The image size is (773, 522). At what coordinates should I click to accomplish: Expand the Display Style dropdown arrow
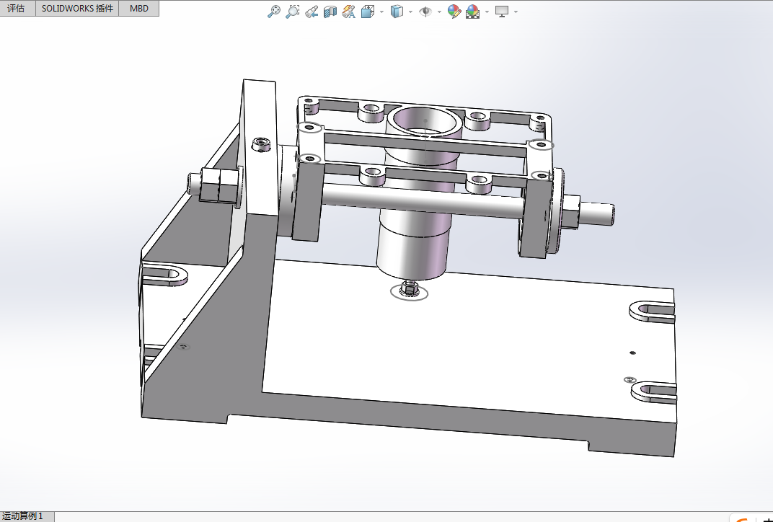411,12
